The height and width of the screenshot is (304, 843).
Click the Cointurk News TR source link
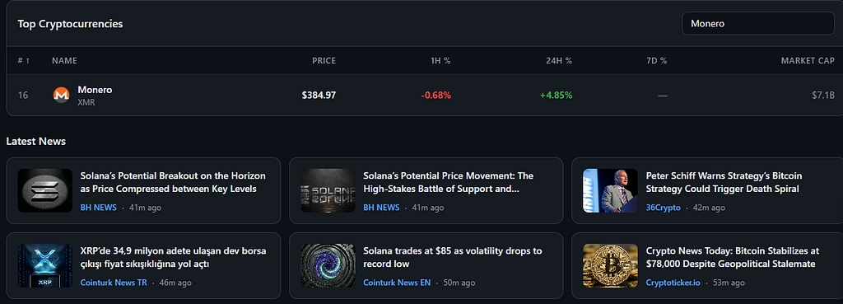[x=114, y=283]
